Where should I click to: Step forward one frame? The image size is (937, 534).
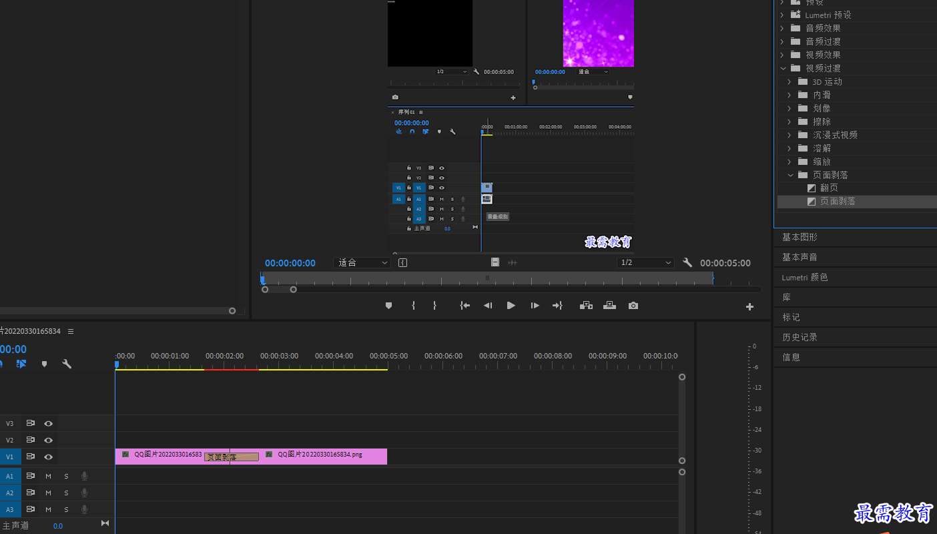click(x=535, y=306)
